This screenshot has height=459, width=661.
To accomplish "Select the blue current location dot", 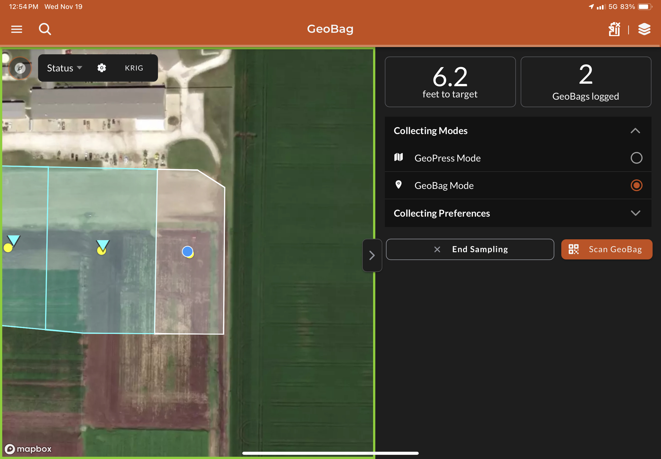I will pos(187,251).
